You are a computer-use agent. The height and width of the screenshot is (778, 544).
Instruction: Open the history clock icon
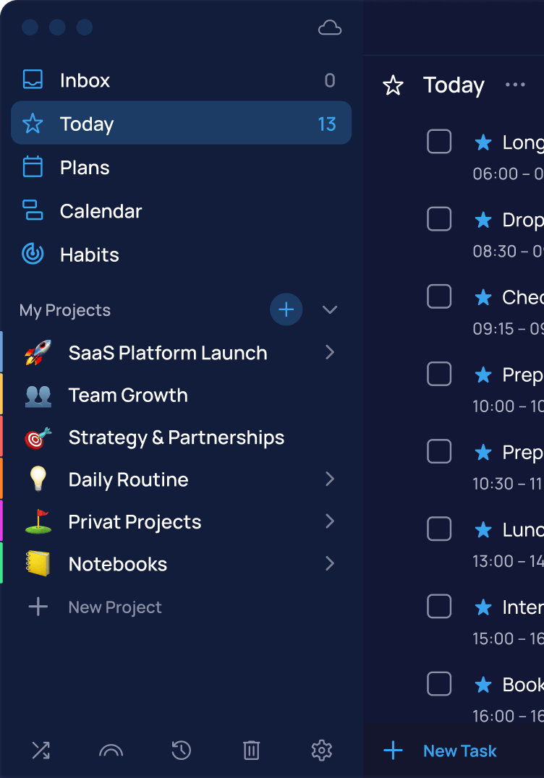[x=181, y=751]
